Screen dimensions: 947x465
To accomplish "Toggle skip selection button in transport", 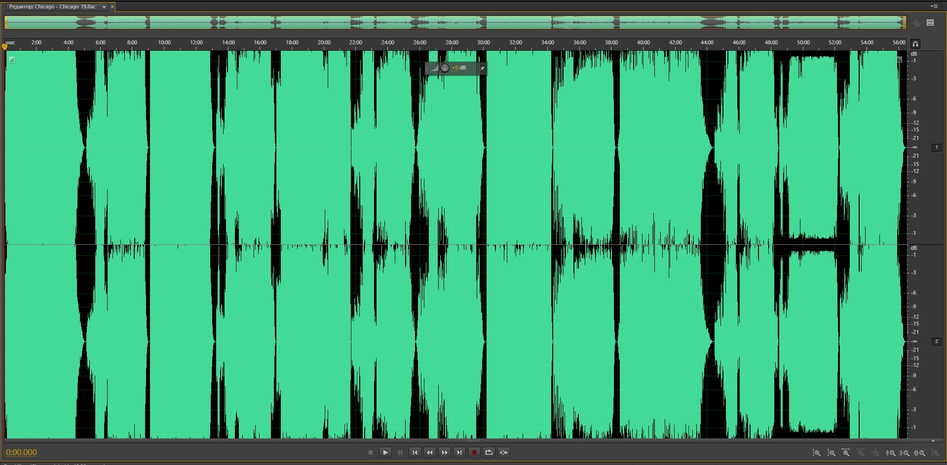I will 503,453.
